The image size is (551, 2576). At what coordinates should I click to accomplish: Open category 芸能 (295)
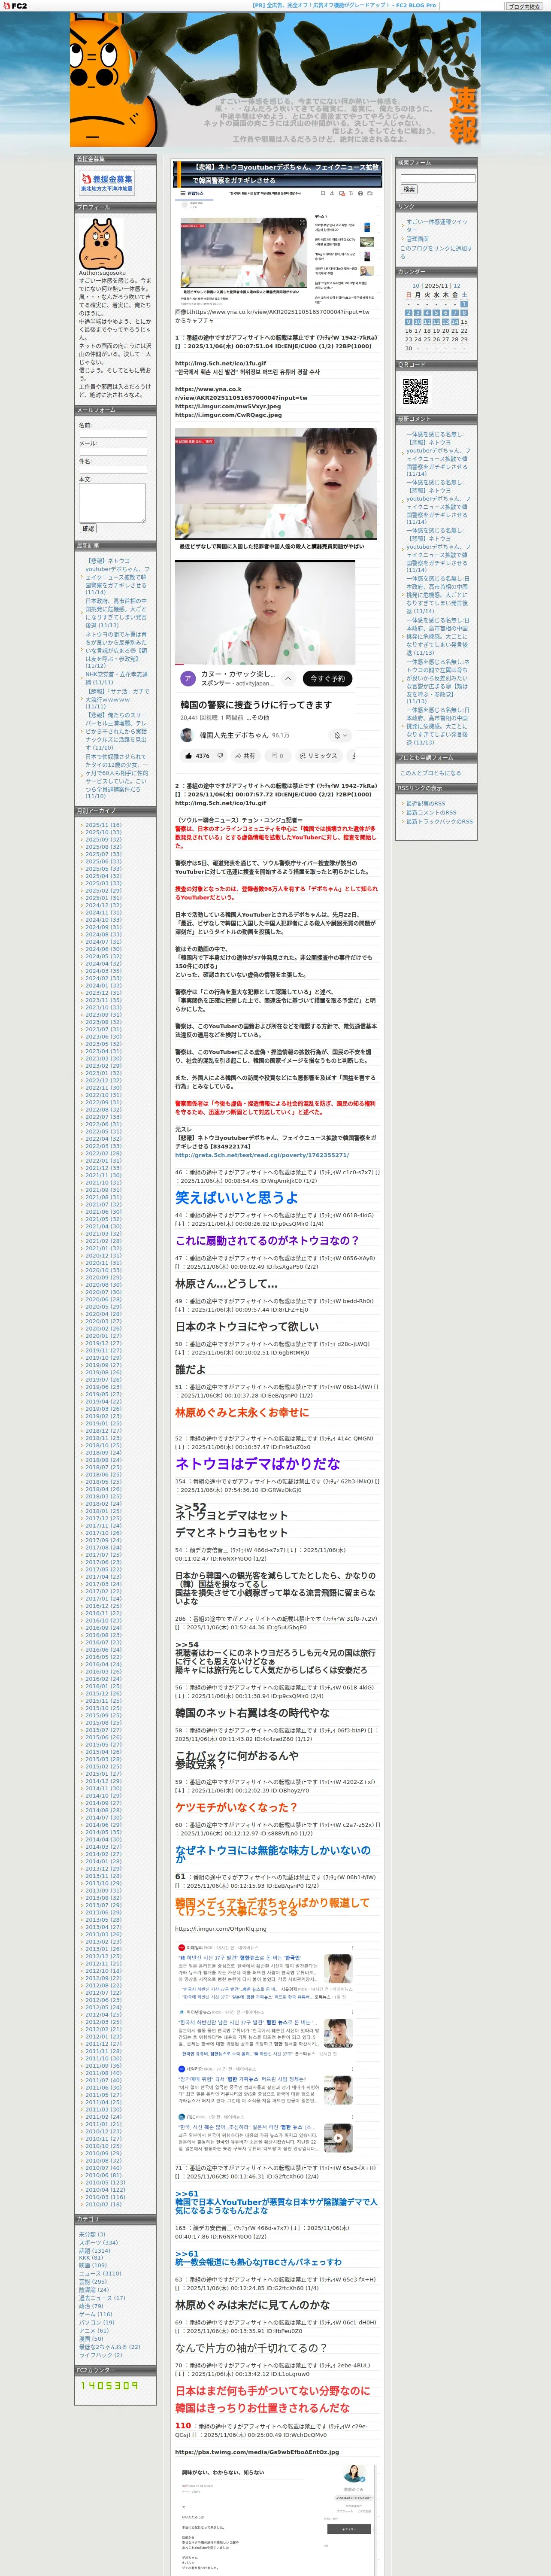[93, 2281]
